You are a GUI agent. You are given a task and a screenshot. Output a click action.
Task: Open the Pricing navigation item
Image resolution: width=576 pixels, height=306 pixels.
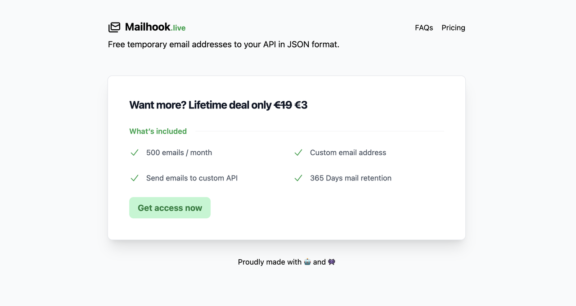click(x=453, y=27)
